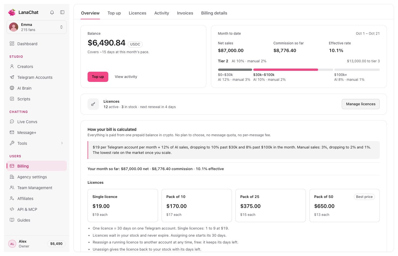398x256 pixels.
Task: Expand the Tools submenu chevron
Action: click(x=62, y=143)
